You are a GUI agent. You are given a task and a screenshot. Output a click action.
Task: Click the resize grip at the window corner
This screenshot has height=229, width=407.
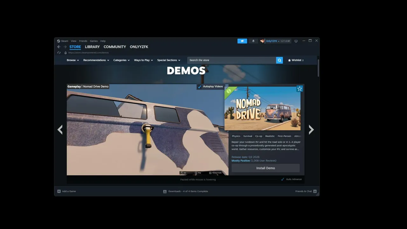(x=317, y=194)
